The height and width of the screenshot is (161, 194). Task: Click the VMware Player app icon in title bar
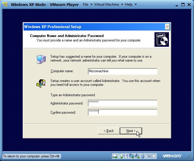(5, 4)
